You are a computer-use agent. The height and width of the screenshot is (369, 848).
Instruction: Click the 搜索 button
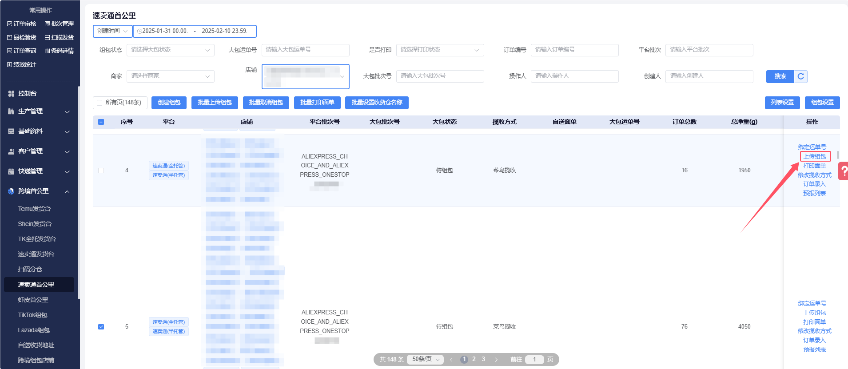click(780, 76)
